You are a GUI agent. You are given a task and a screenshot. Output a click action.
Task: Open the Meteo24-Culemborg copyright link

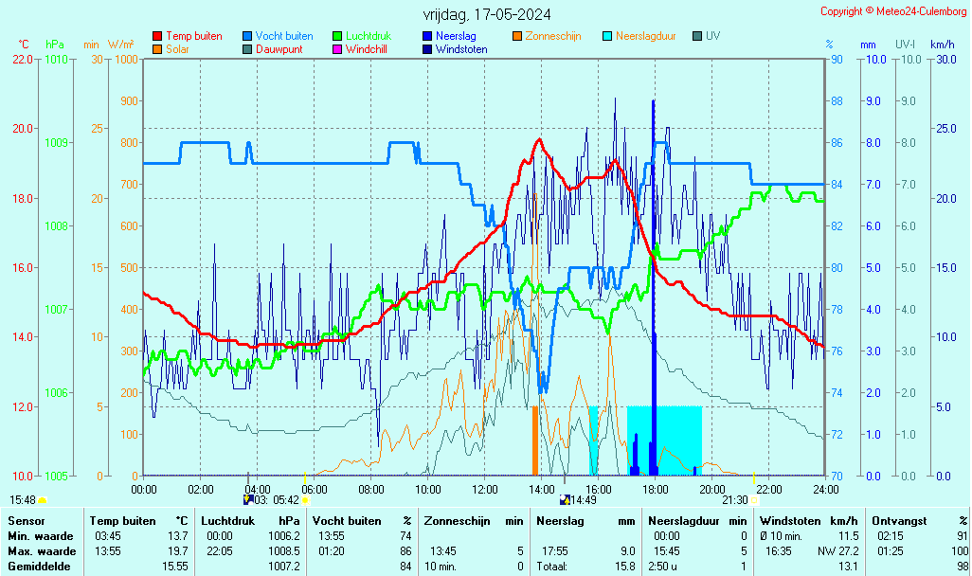pos(891,11)
